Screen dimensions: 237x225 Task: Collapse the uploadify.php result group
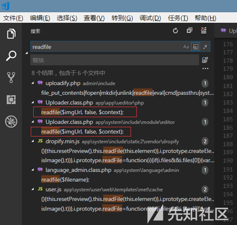33,83
